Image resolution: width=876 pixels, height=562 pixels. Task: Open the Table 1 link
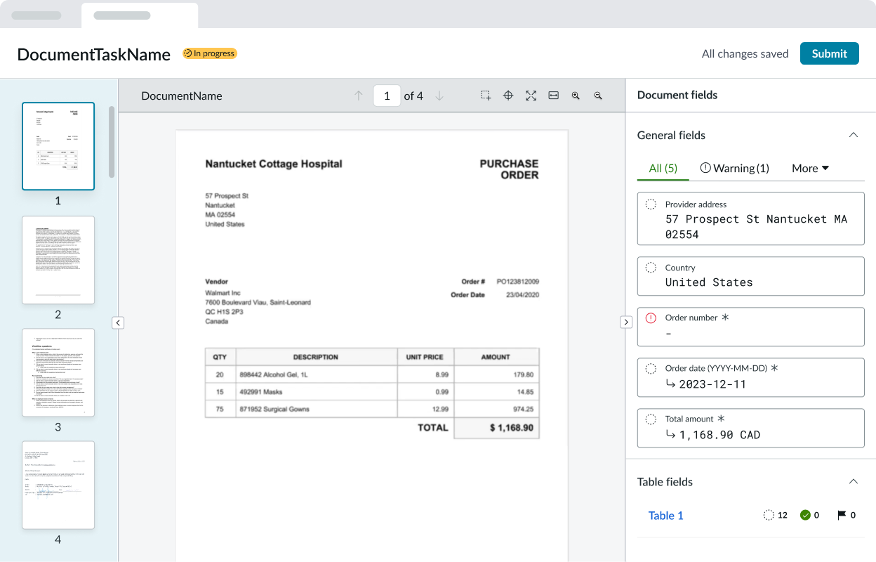665,516
